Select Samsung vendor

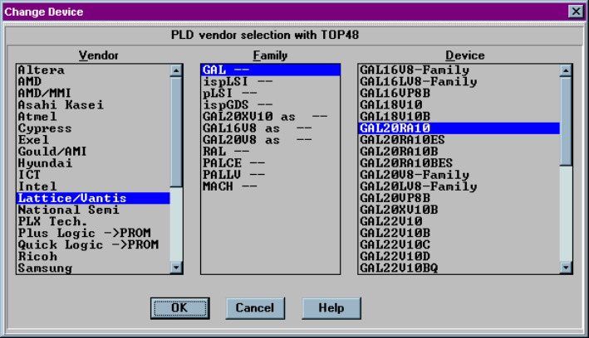[93, 268]
